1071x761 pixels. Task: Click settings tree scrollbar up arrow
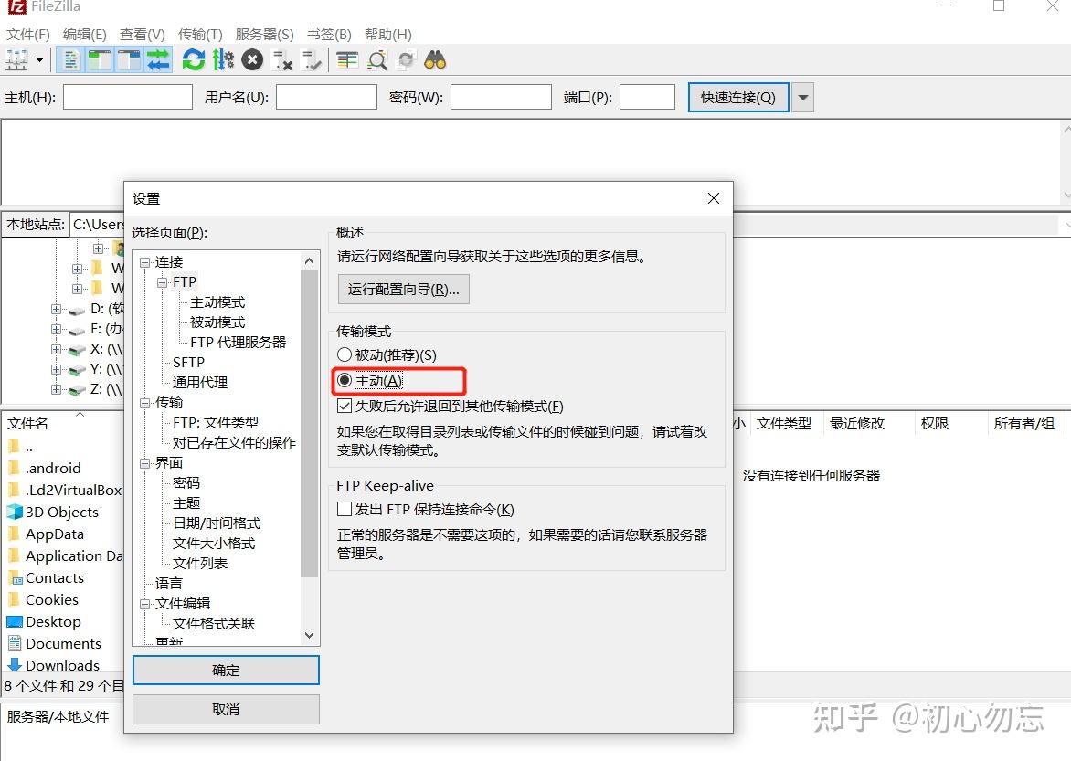[310, 261]
